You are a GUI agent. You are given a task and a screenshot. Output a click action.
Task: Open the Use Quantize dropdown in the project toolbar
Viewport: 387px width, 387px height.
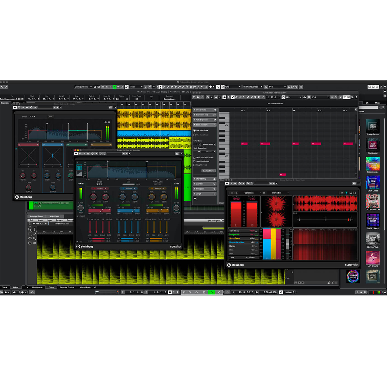(253, 87)
